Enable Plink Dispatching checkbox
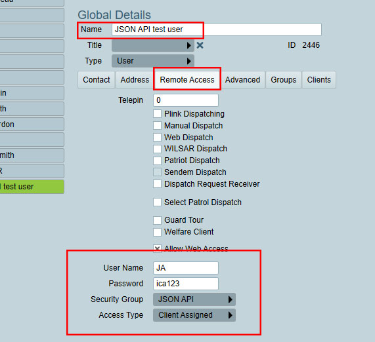The image size is (375, 342). click(x=157, y=114)
